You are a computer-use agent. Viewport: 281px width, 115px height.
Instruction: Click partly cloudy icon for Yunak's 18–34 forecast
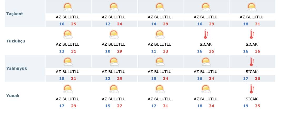click(206, 89)
